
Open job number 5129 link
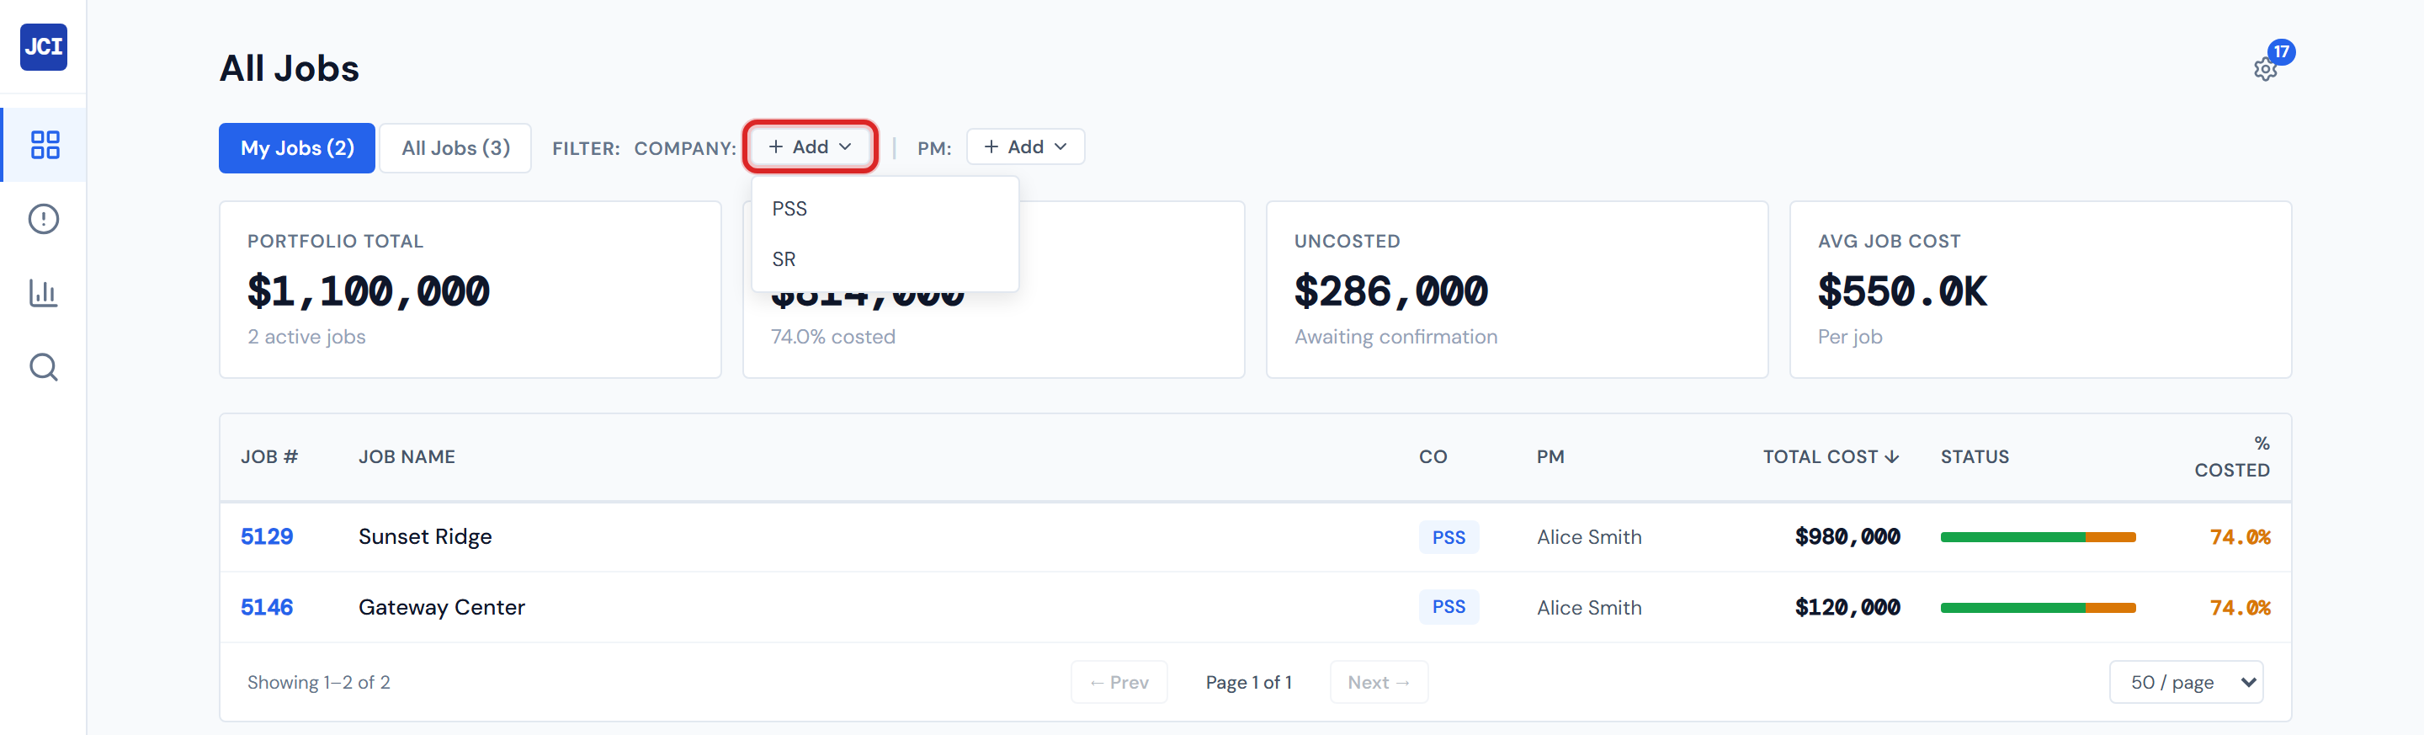pyautogui.click(x=266, y=536)
